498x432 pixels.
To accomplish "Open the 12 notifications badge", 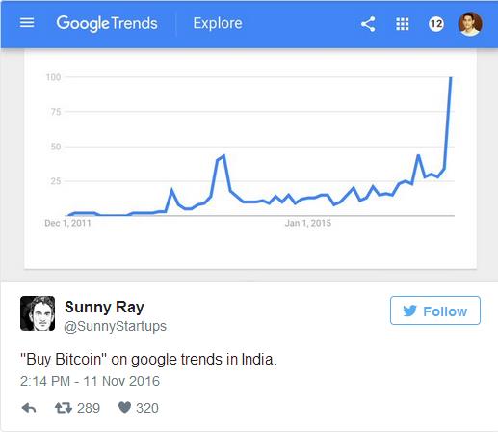I will point(436,24).
